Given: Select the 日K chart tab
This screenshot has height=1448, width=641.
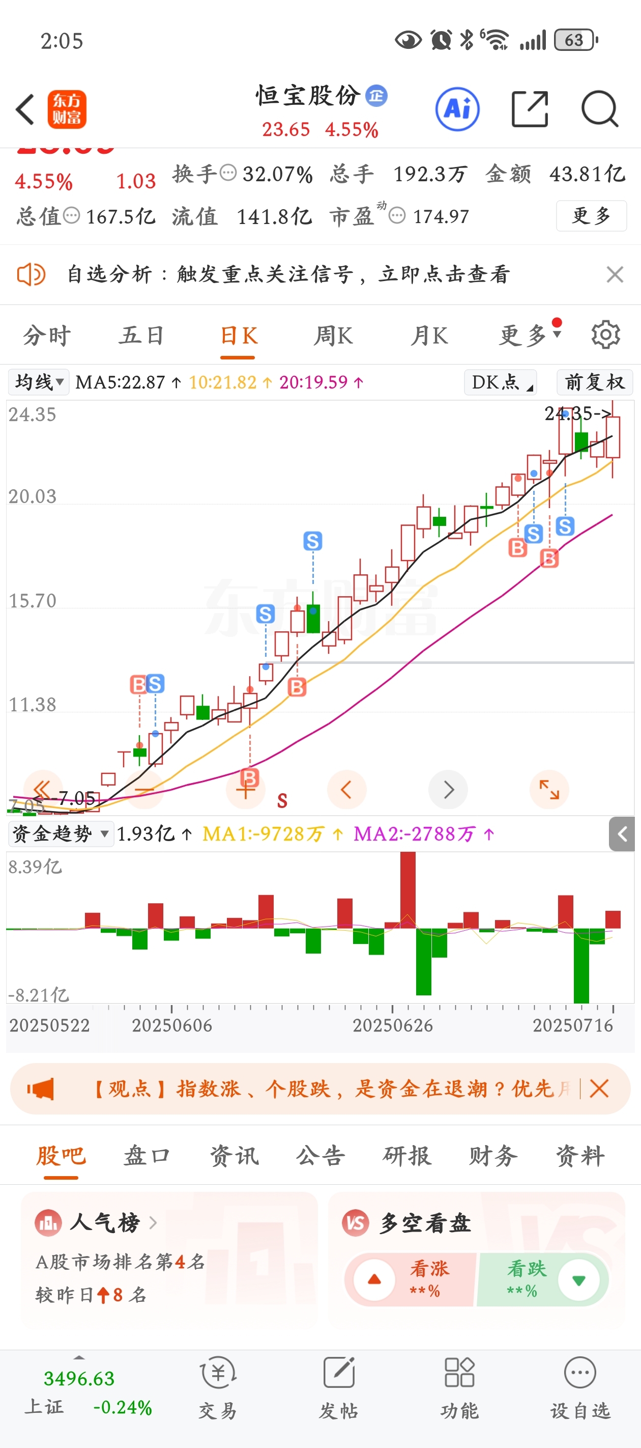Looking at the screenshot, I should pos(238,335).
